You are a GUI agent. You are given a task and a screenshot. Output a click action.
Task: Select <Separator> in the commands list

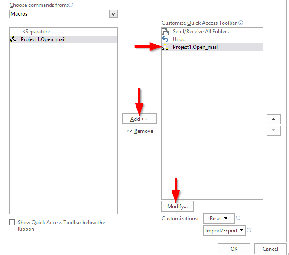click(63, 32)
